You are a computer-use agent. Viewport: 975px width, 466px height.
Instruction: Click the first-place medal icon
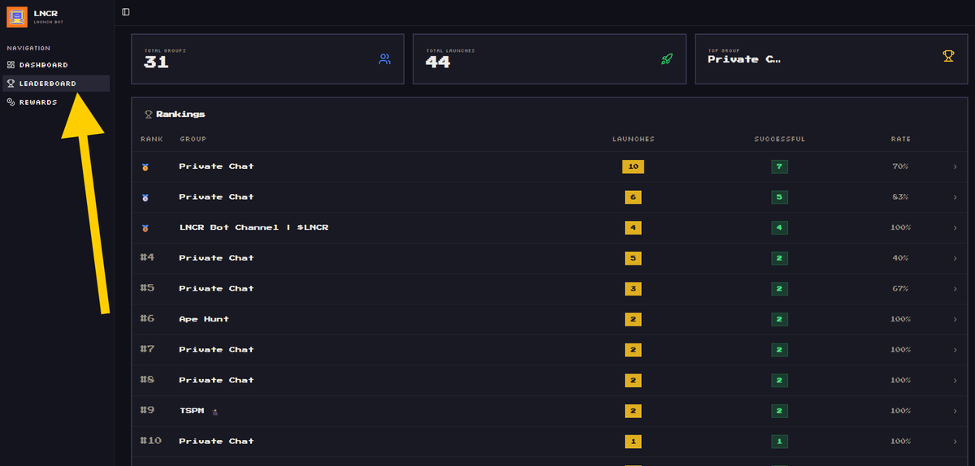pyautogui.click(x=145, y=167)
